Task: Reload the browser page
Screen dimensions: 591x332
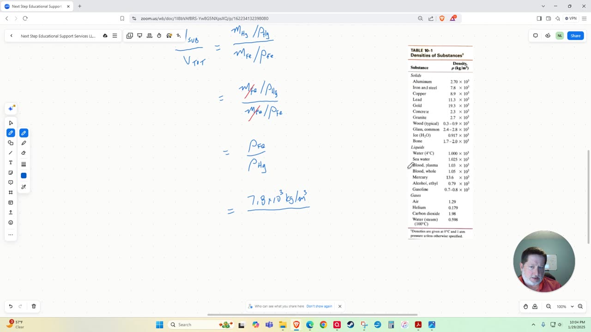Action: (25, 18)
